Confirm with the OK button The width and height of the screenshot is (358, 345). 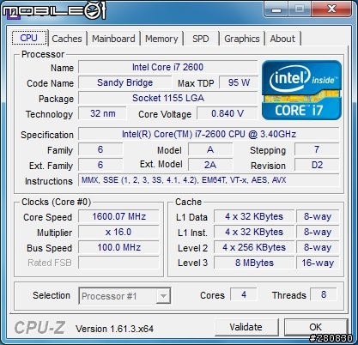click(315, 327)
